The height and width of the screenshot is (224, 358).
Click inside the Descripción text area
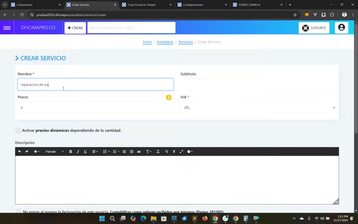pyautogui.click(x=177, y=180)
